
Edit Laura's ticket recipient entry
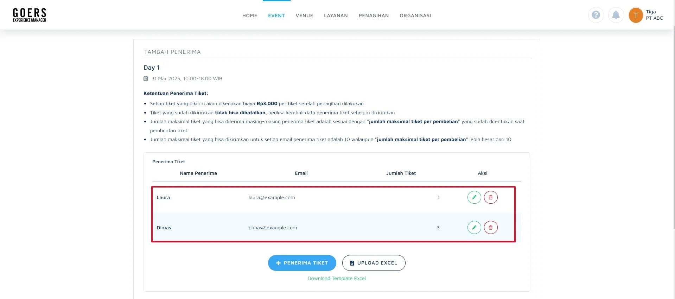coord(474,197)
